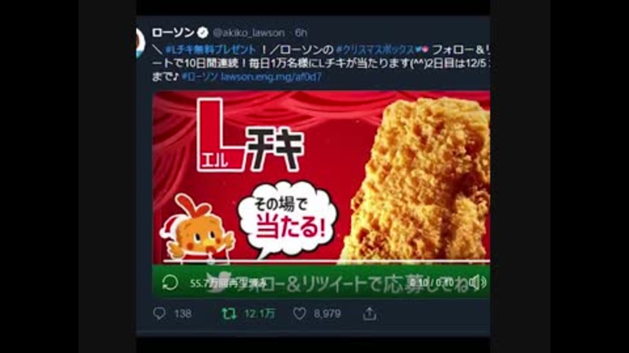Screen dimensions: 629x353
Task: Open the 6h timestamp of tweet
Action: pos(301,33)
